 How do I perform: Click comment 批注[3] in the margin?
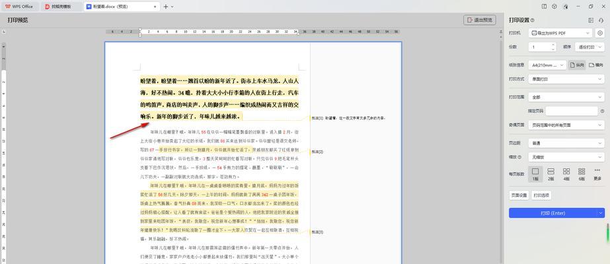pos(318,232)
